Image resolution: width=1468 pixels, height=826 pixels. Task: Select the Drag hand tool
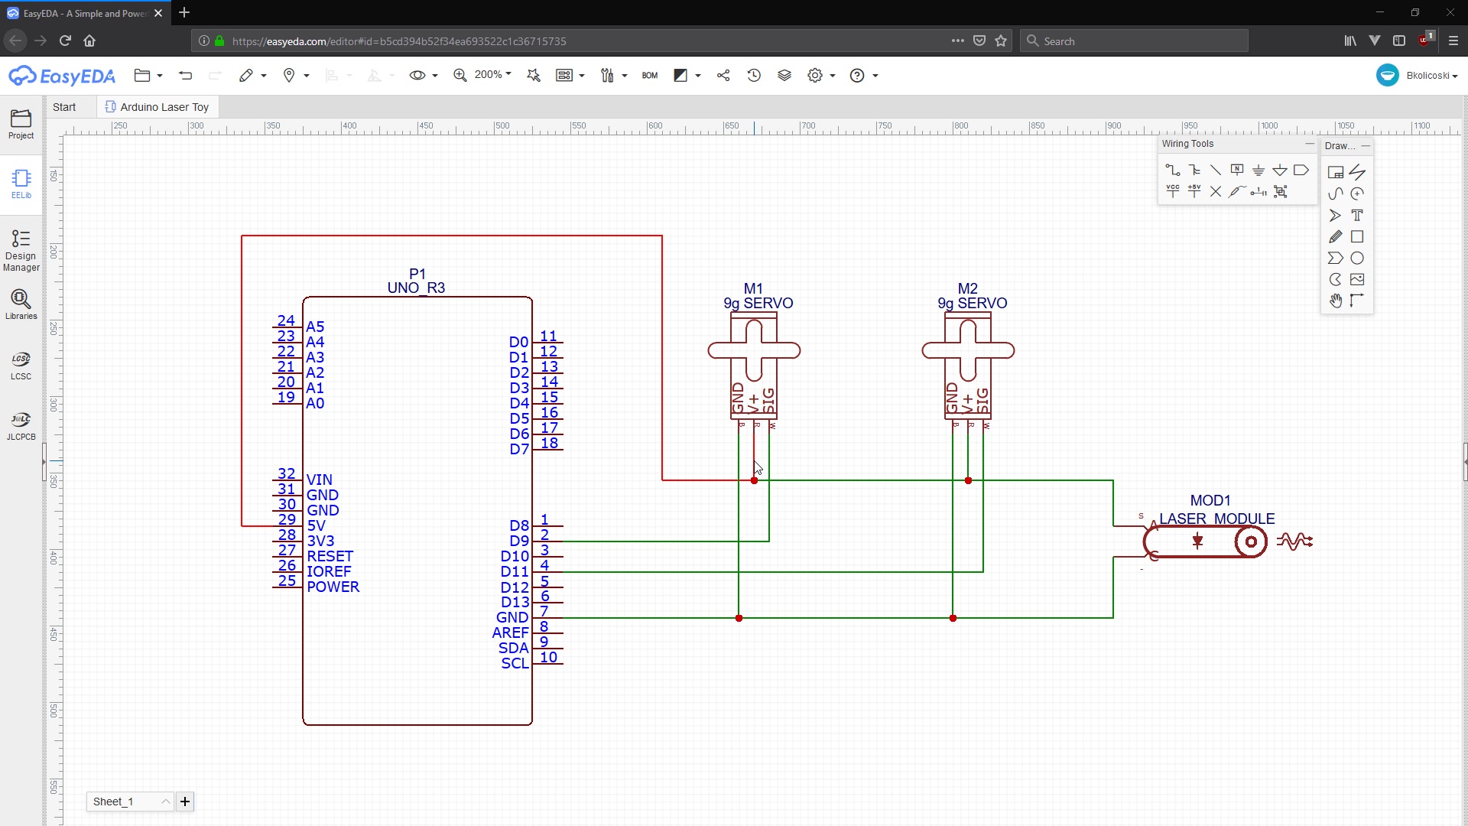[1336, 301]
